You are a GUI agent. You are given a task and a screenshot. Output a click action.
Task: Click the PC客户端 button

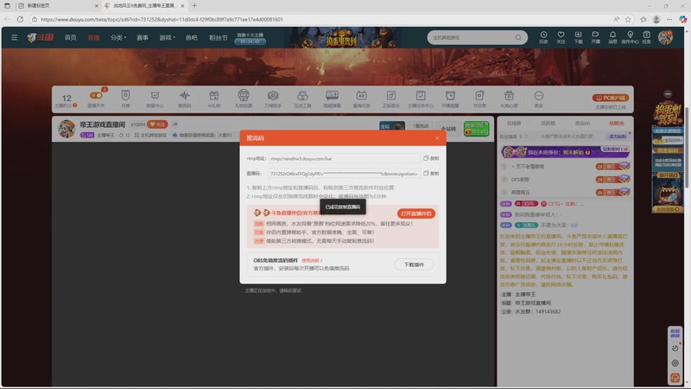(611, 98)
